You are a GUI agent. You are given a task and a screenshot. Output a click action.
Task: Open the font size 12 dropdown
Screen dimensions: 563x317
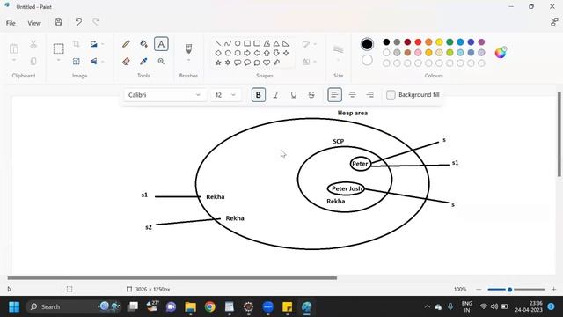[x=226, y=95]
